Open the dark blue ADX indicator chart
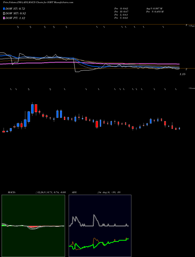Viewport: 195px width, 257px height. (x=100, y=226)
